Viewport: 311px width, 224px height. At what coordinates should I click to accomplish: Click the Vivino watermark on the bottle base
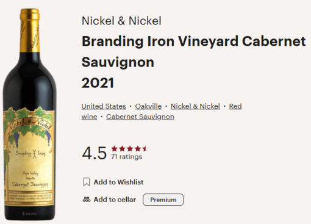coord(29,214)
